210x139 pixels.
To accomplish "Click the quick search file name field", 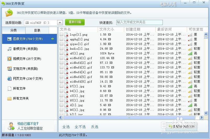I will pos(139,22).
